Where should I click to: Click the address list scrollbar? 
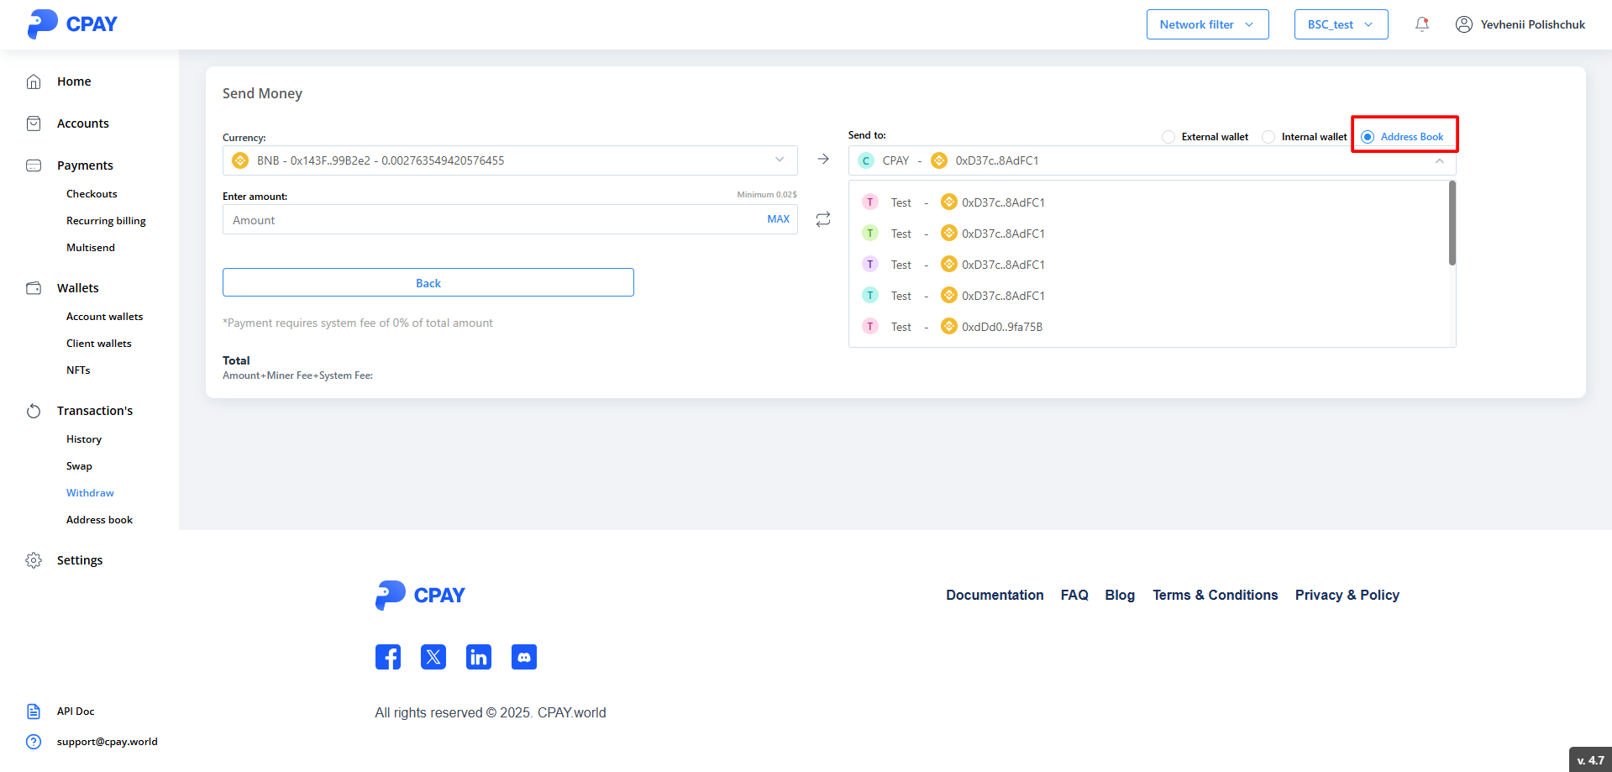(x=1452, y=223)
